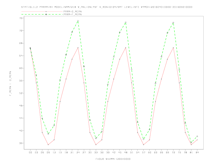Viewport: 215px width, 166px height.
Task: Click the x-axis tick label 00
Action: pos(30,152)
